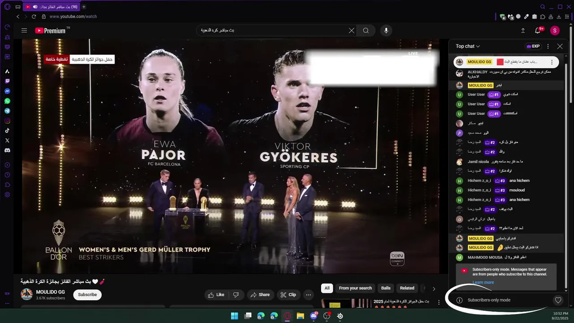This screenshot has height=323, width=574.
Task: Share the video
Action: click(260, 295)
